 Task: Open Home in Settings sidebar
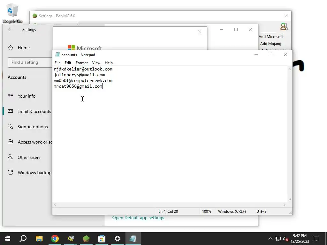click(24, 48)
